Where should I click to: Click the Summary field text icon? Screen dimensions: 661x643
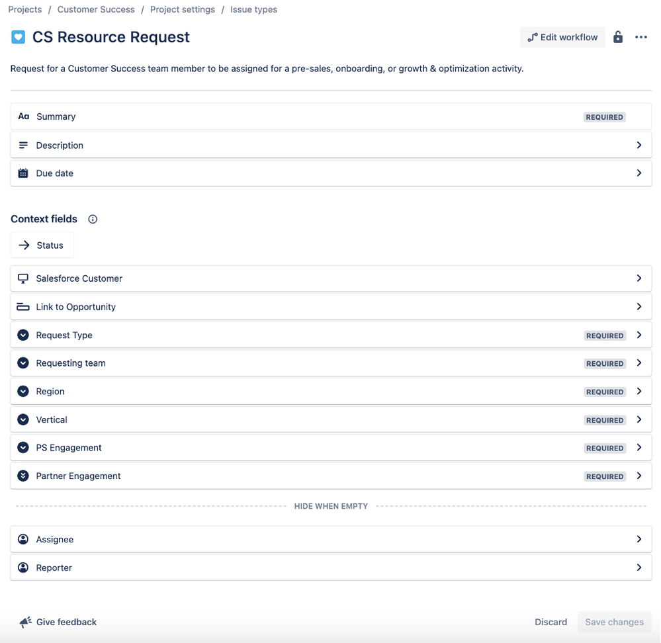[23, 116]
